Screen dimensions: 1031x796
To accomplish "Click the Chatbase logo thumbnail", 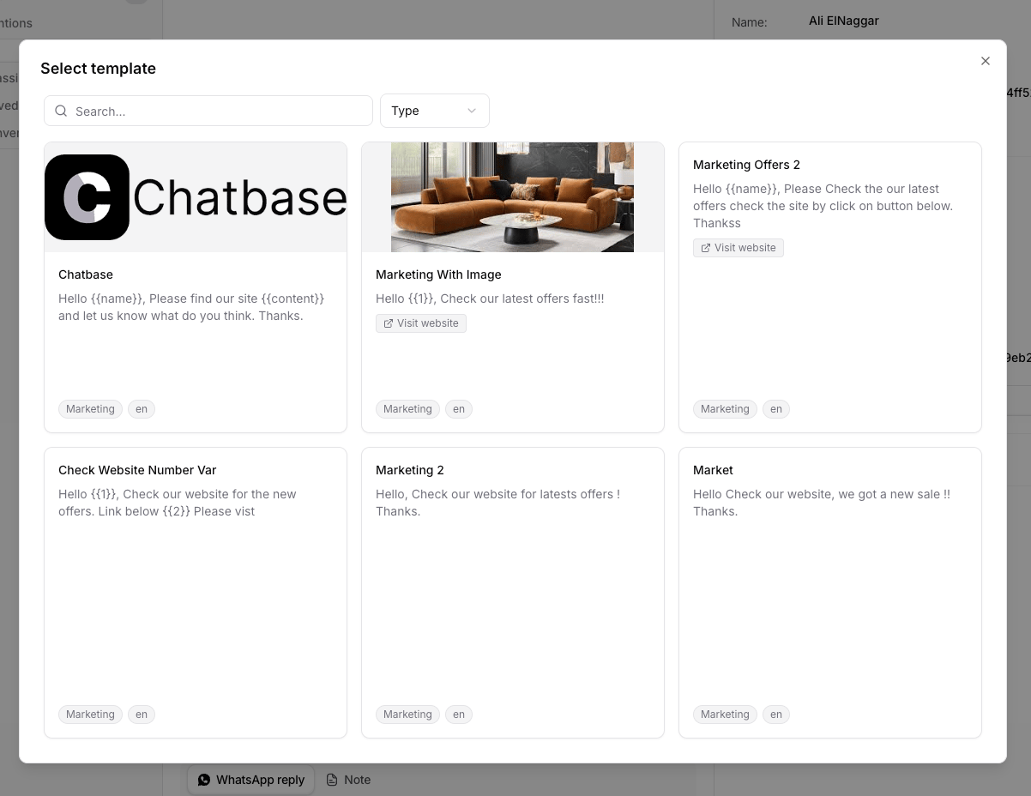I will click(196, 197).
